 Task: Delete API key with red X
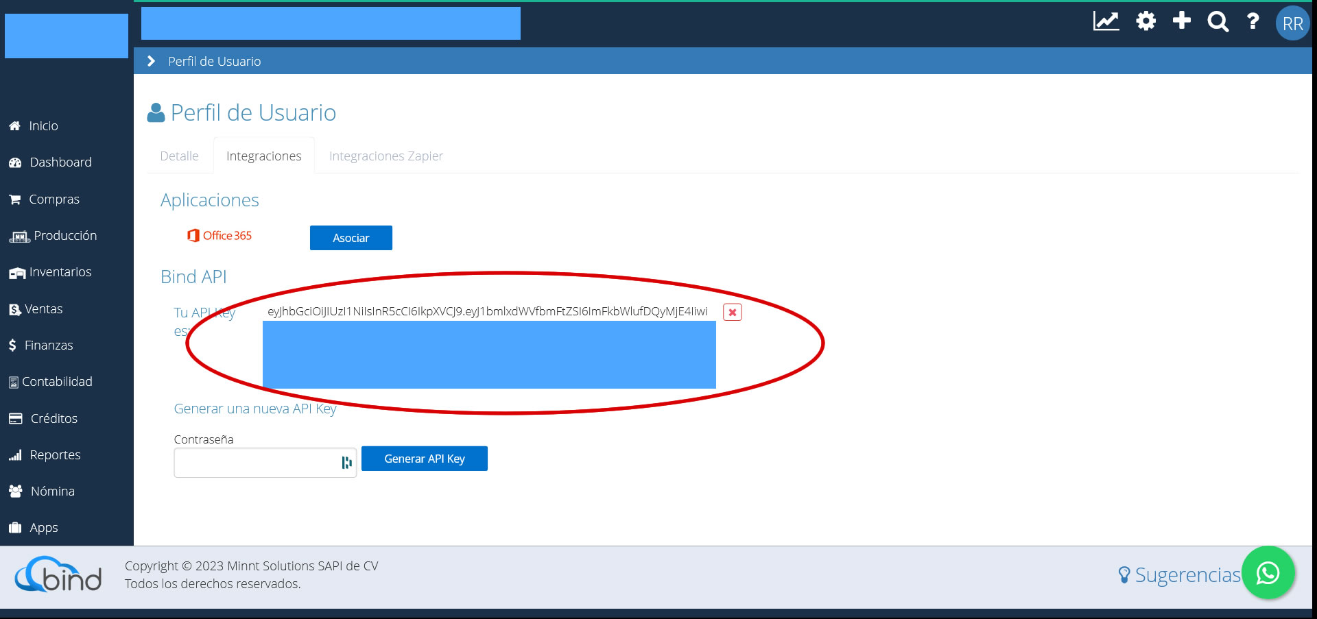[x=733, y=312]
